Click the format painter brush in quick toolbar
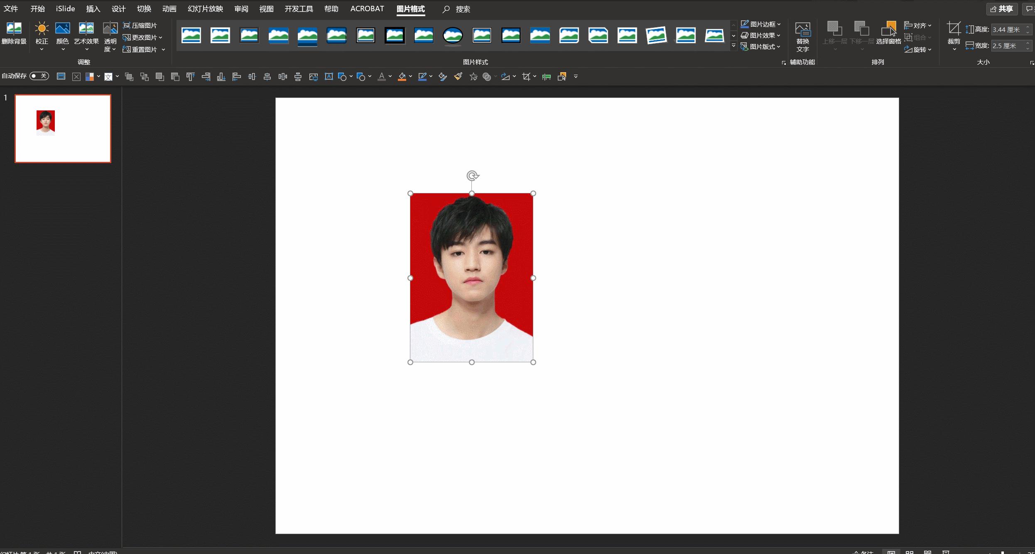Screen dimensions: 1035x554 [458, 76]
